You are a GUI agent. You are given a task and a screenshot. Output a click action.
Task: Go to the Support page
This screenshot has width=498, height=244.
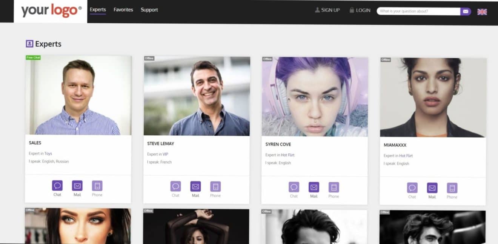click(149, 10)
